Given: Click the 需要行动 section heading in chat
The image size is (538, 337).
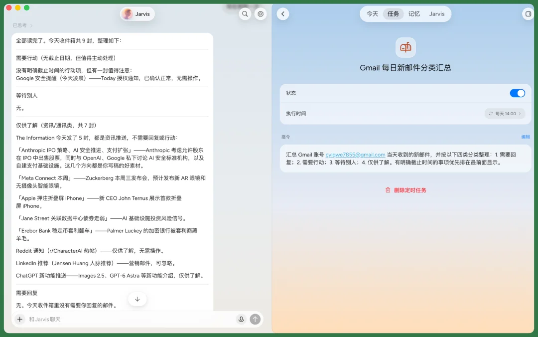Looking at the screenshot, I should [66, 58].
